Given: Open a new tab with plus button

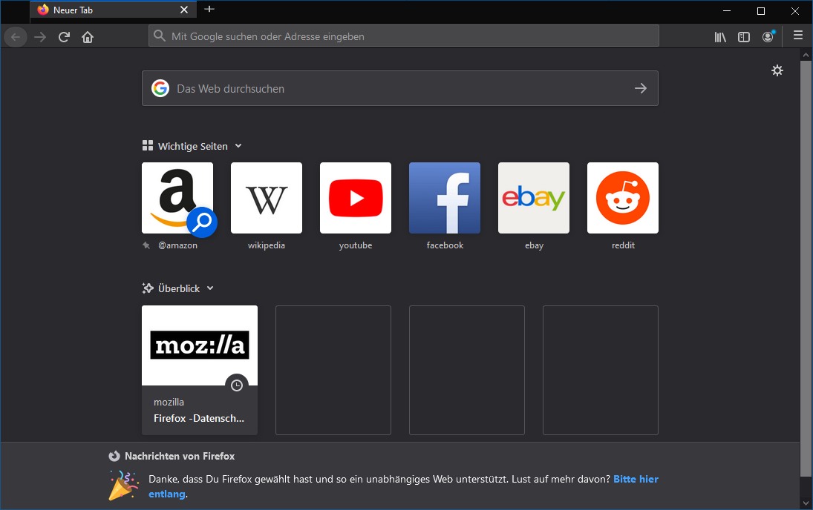Looking at the screenshot, I should coord(209,9).
